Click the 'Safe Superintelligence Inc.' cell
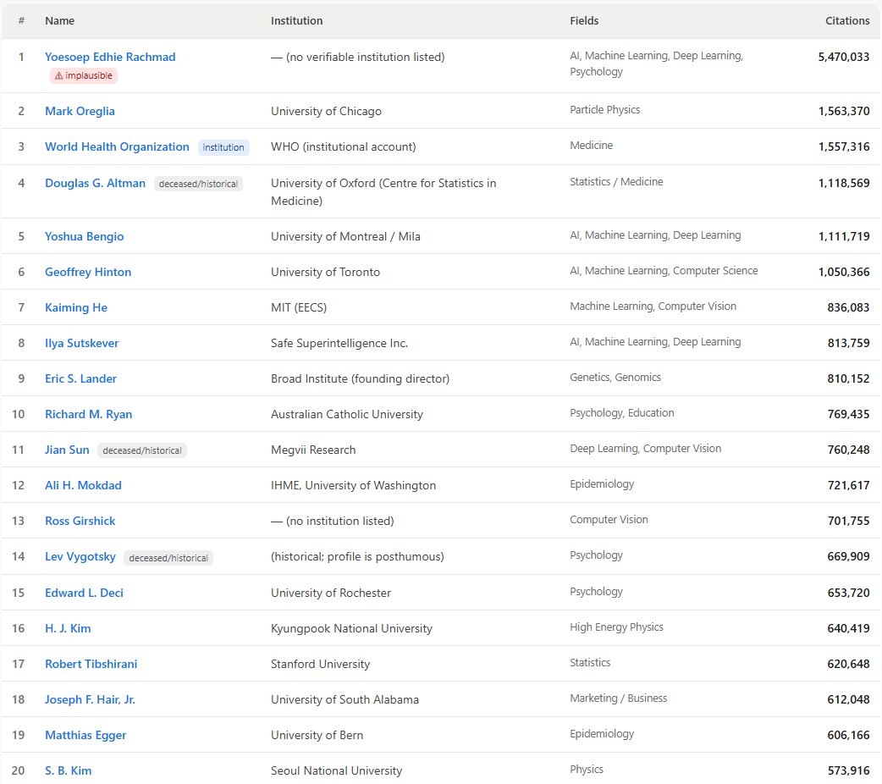Viewport: 882px width, 784px height. (339, 343)
